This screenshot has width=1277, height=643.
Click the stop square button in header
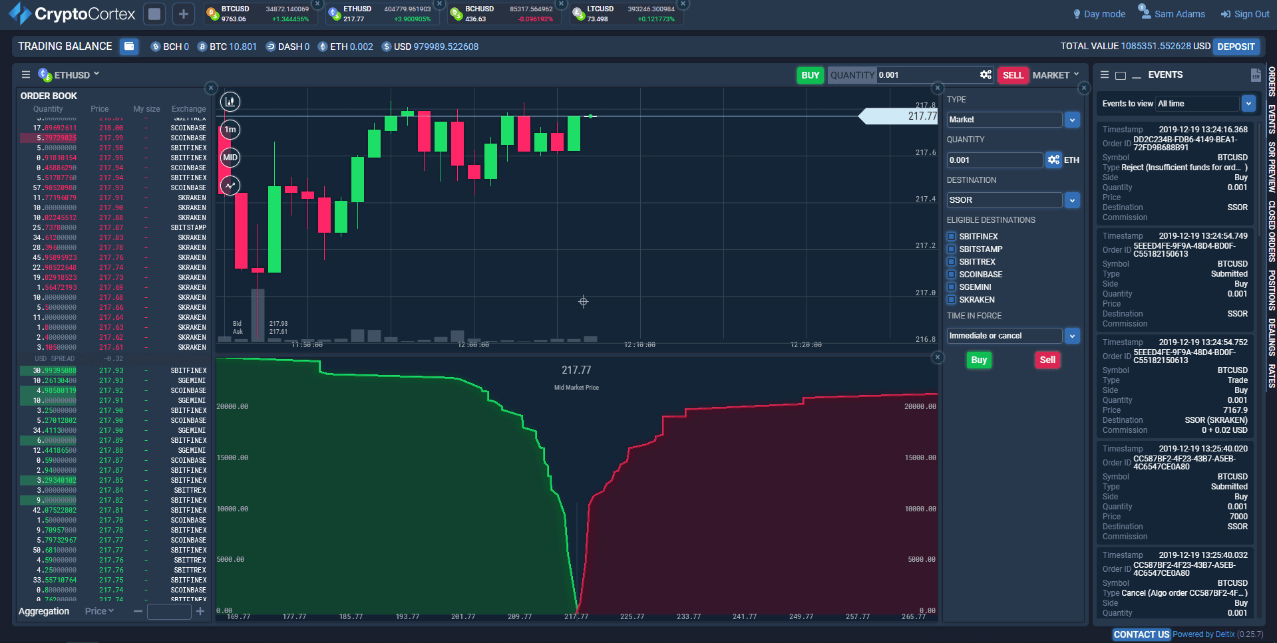tap(154, 14)
